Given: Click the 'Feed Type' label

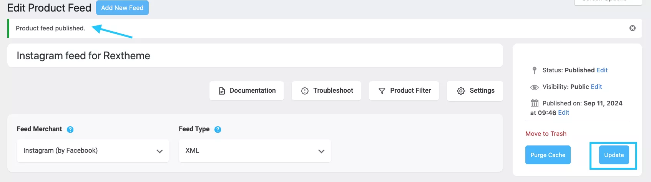Looking at the screenshot, I should point(194,129).
